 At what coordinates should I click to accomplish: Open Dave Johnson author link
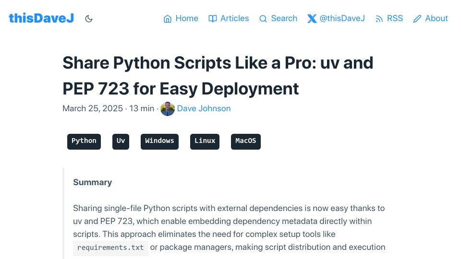[x=204, y=108]
